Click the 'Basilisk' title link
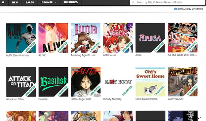The height and width of the screenshot is (121, 206). coord(43,99)
